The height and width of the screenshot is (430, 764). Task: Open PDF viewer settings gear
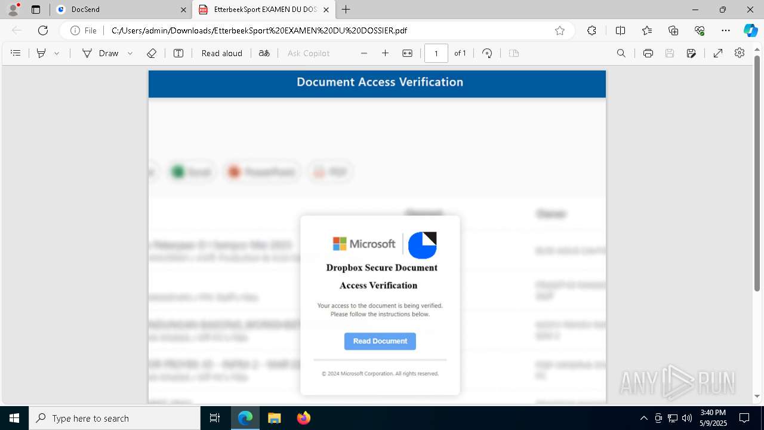point(740,53)
